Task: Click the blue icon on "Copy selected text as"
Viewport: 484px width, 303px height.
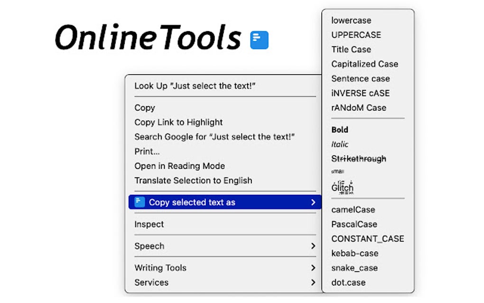Action: pyautogui.click(x=139, y=202)
